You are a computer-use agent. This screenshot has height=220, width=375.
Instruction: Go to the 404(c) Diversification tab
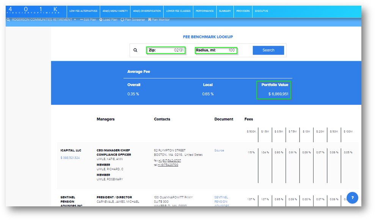pos(147,11)
